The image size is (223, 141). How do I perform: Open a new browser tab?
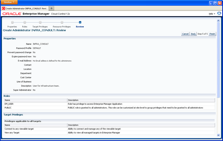tap(51, 8)
